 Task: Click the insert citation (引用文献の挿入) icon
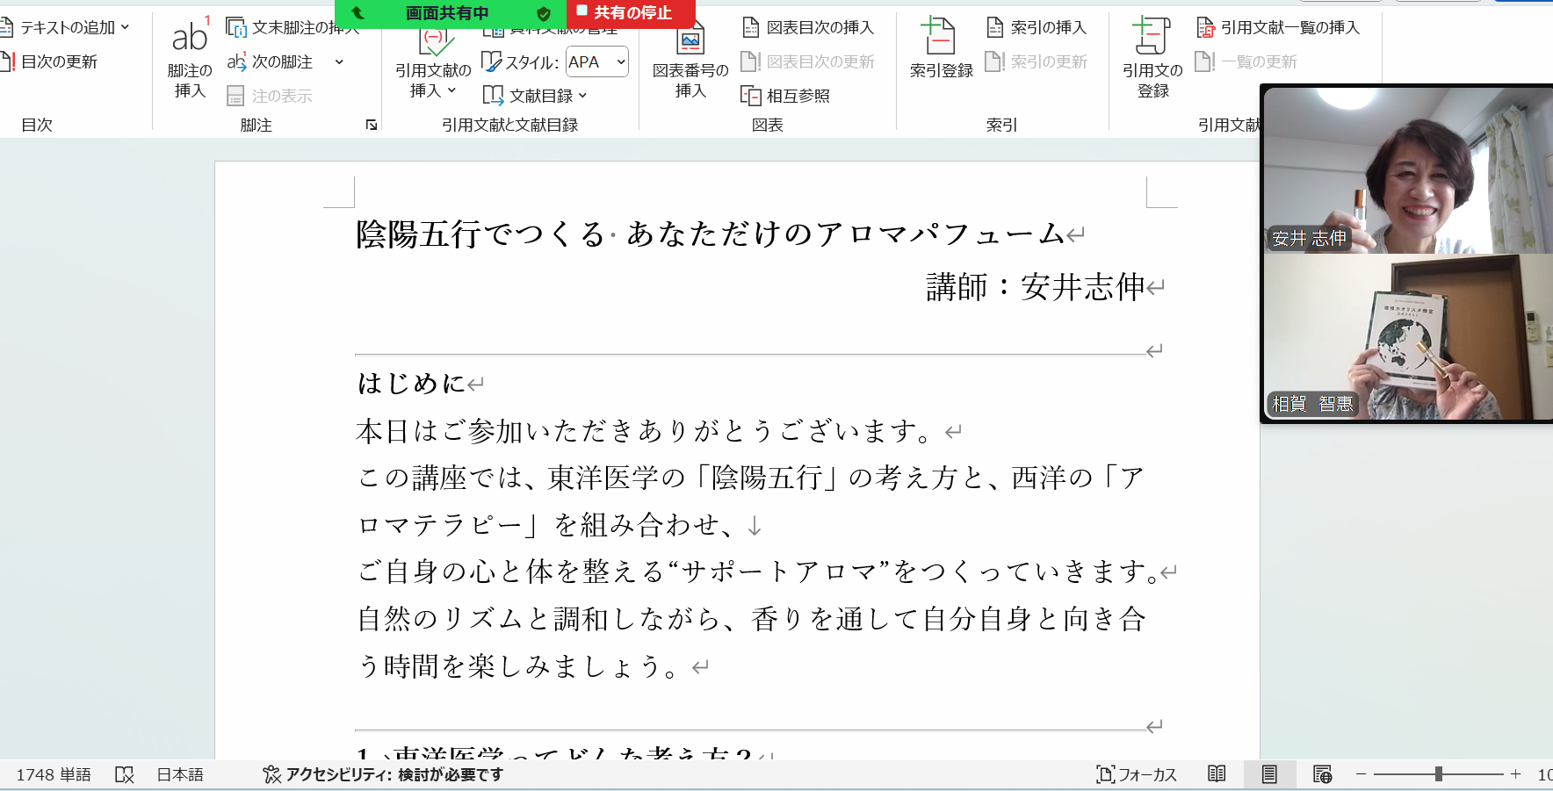[433, 46]
